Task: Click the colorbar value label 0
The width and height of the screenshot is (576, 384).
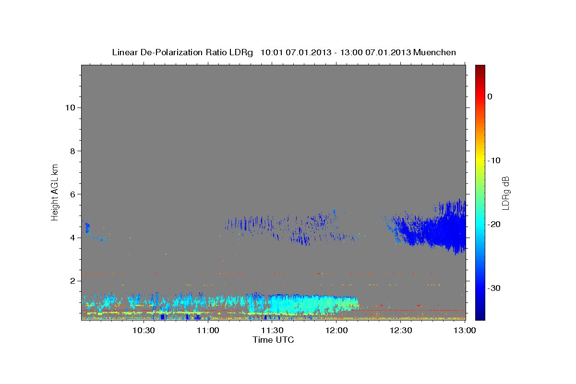Action: [490, 96]
